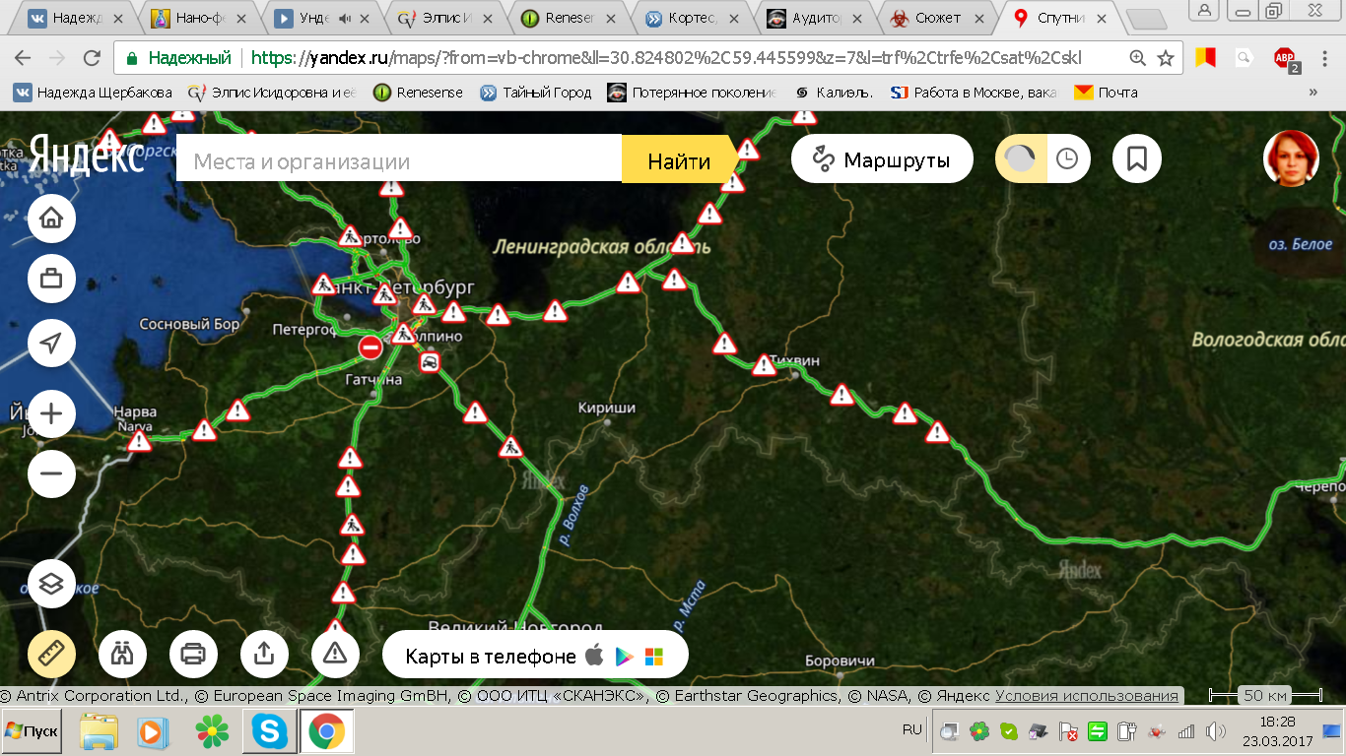Expand hidden bookmarks with the chevron
1346x756 pixels.
click(1312, 93)
